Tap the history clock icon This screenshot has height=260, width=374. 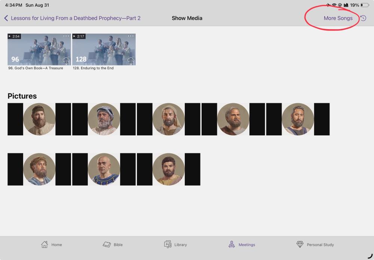(363, 18)
